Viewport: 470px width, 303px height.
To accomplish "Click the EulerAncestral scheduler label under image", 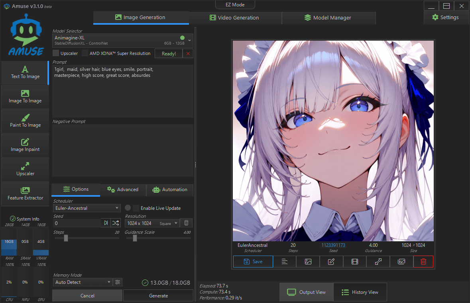I will point(253,245).
